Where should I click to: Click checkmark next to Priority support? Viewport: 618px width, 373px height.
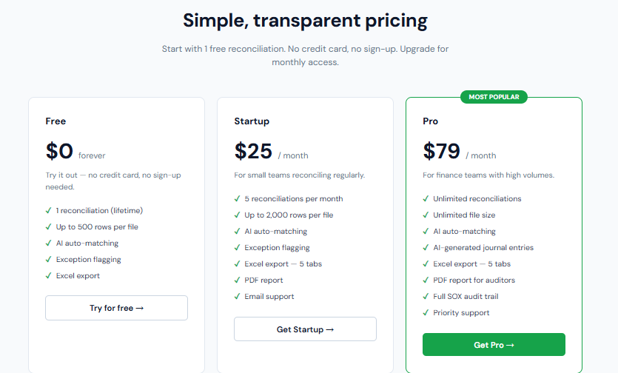pyautogui.click(x=426, y=313)
